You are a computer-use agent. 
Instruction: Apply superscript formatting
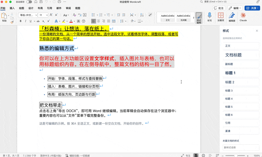tap(48, 21)
